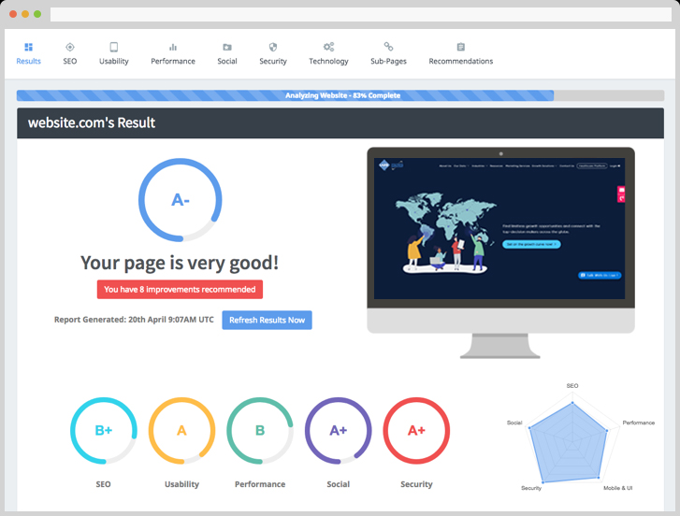The image size is (680, 516).
Task: Open the Recommendations clipboard icon
Action: [x=460, y=47]
